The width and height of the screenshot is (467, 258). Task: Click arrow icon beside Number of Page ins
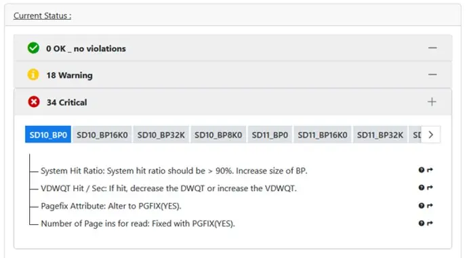coord(430,223)
